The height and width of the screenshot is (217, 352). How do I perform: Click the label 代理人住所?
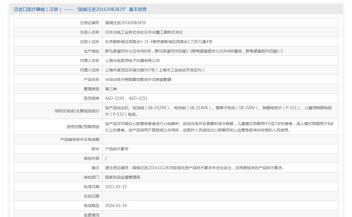point(89,70)
